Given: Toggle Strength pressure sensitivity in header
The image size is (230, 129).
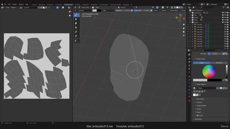Looking at the screenshot, I should pyautogui.click(x=151, y=10).
